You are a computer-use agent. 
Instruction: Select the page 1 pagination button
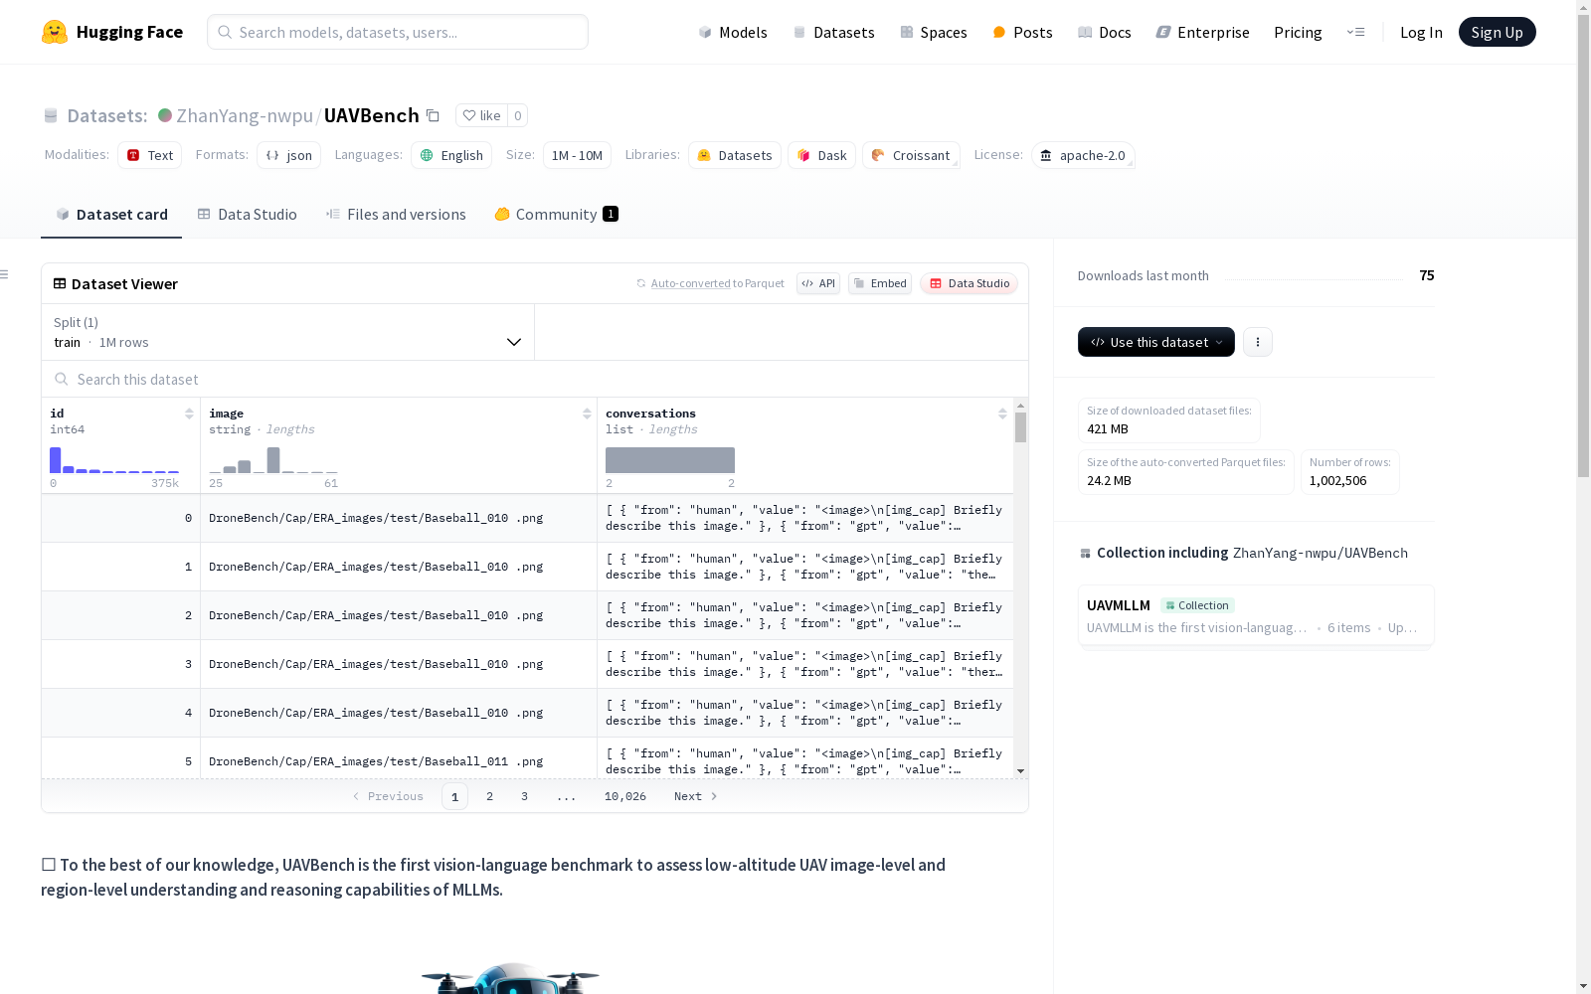tap(454, 796)
